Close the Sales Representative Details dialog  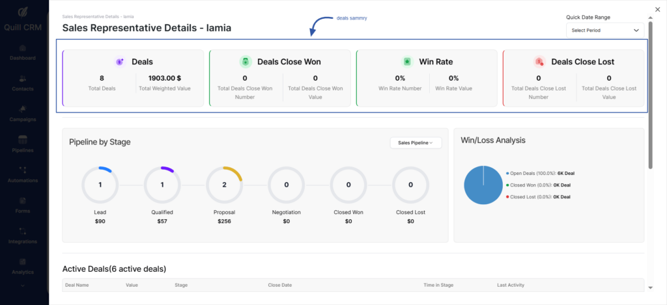[657, 8]
